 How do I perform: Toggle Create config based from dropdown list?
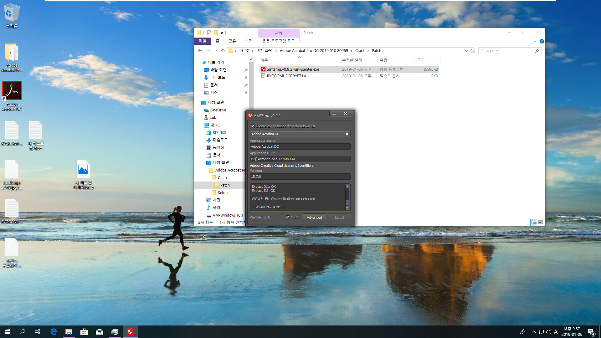point(253,126)
